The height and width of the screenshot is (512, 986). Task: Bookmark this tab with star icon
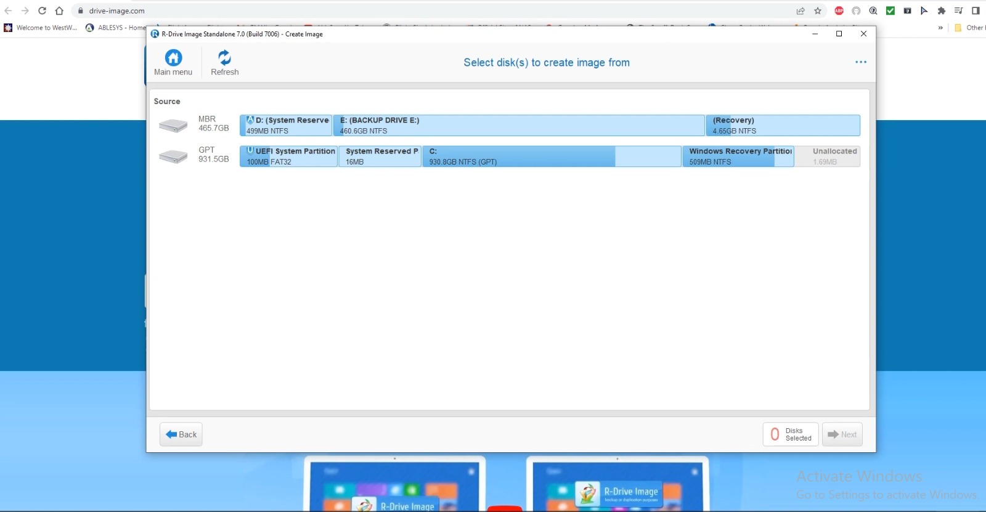[818, 10]
